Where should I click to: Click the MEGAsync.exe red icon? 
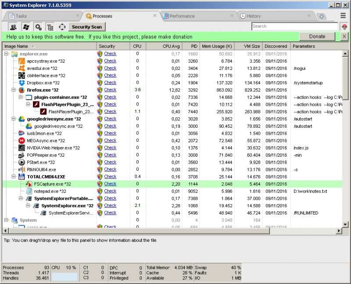(21, 140)
